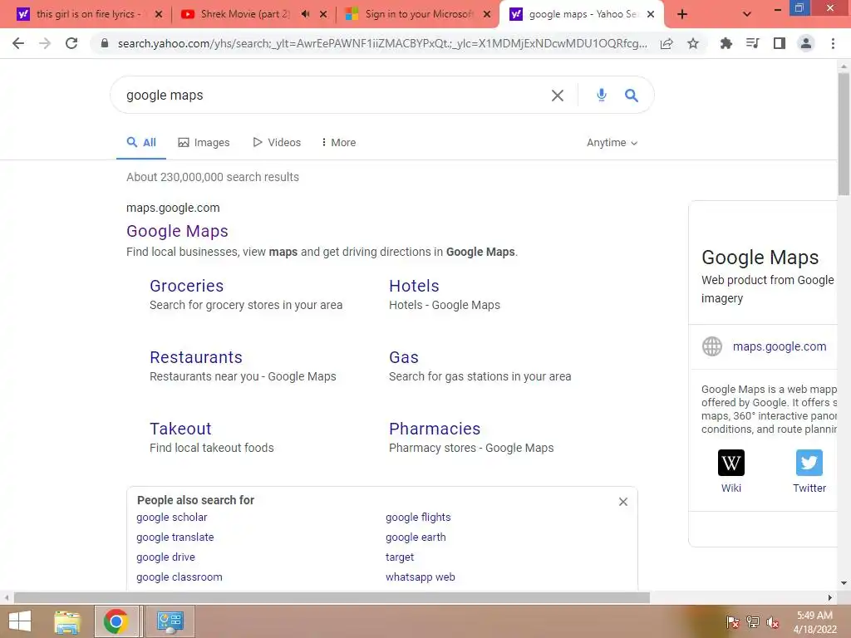This screenshot has width=851, height=638.
Task: Close the Microsoft sign in tab
Action: [487, 14]
